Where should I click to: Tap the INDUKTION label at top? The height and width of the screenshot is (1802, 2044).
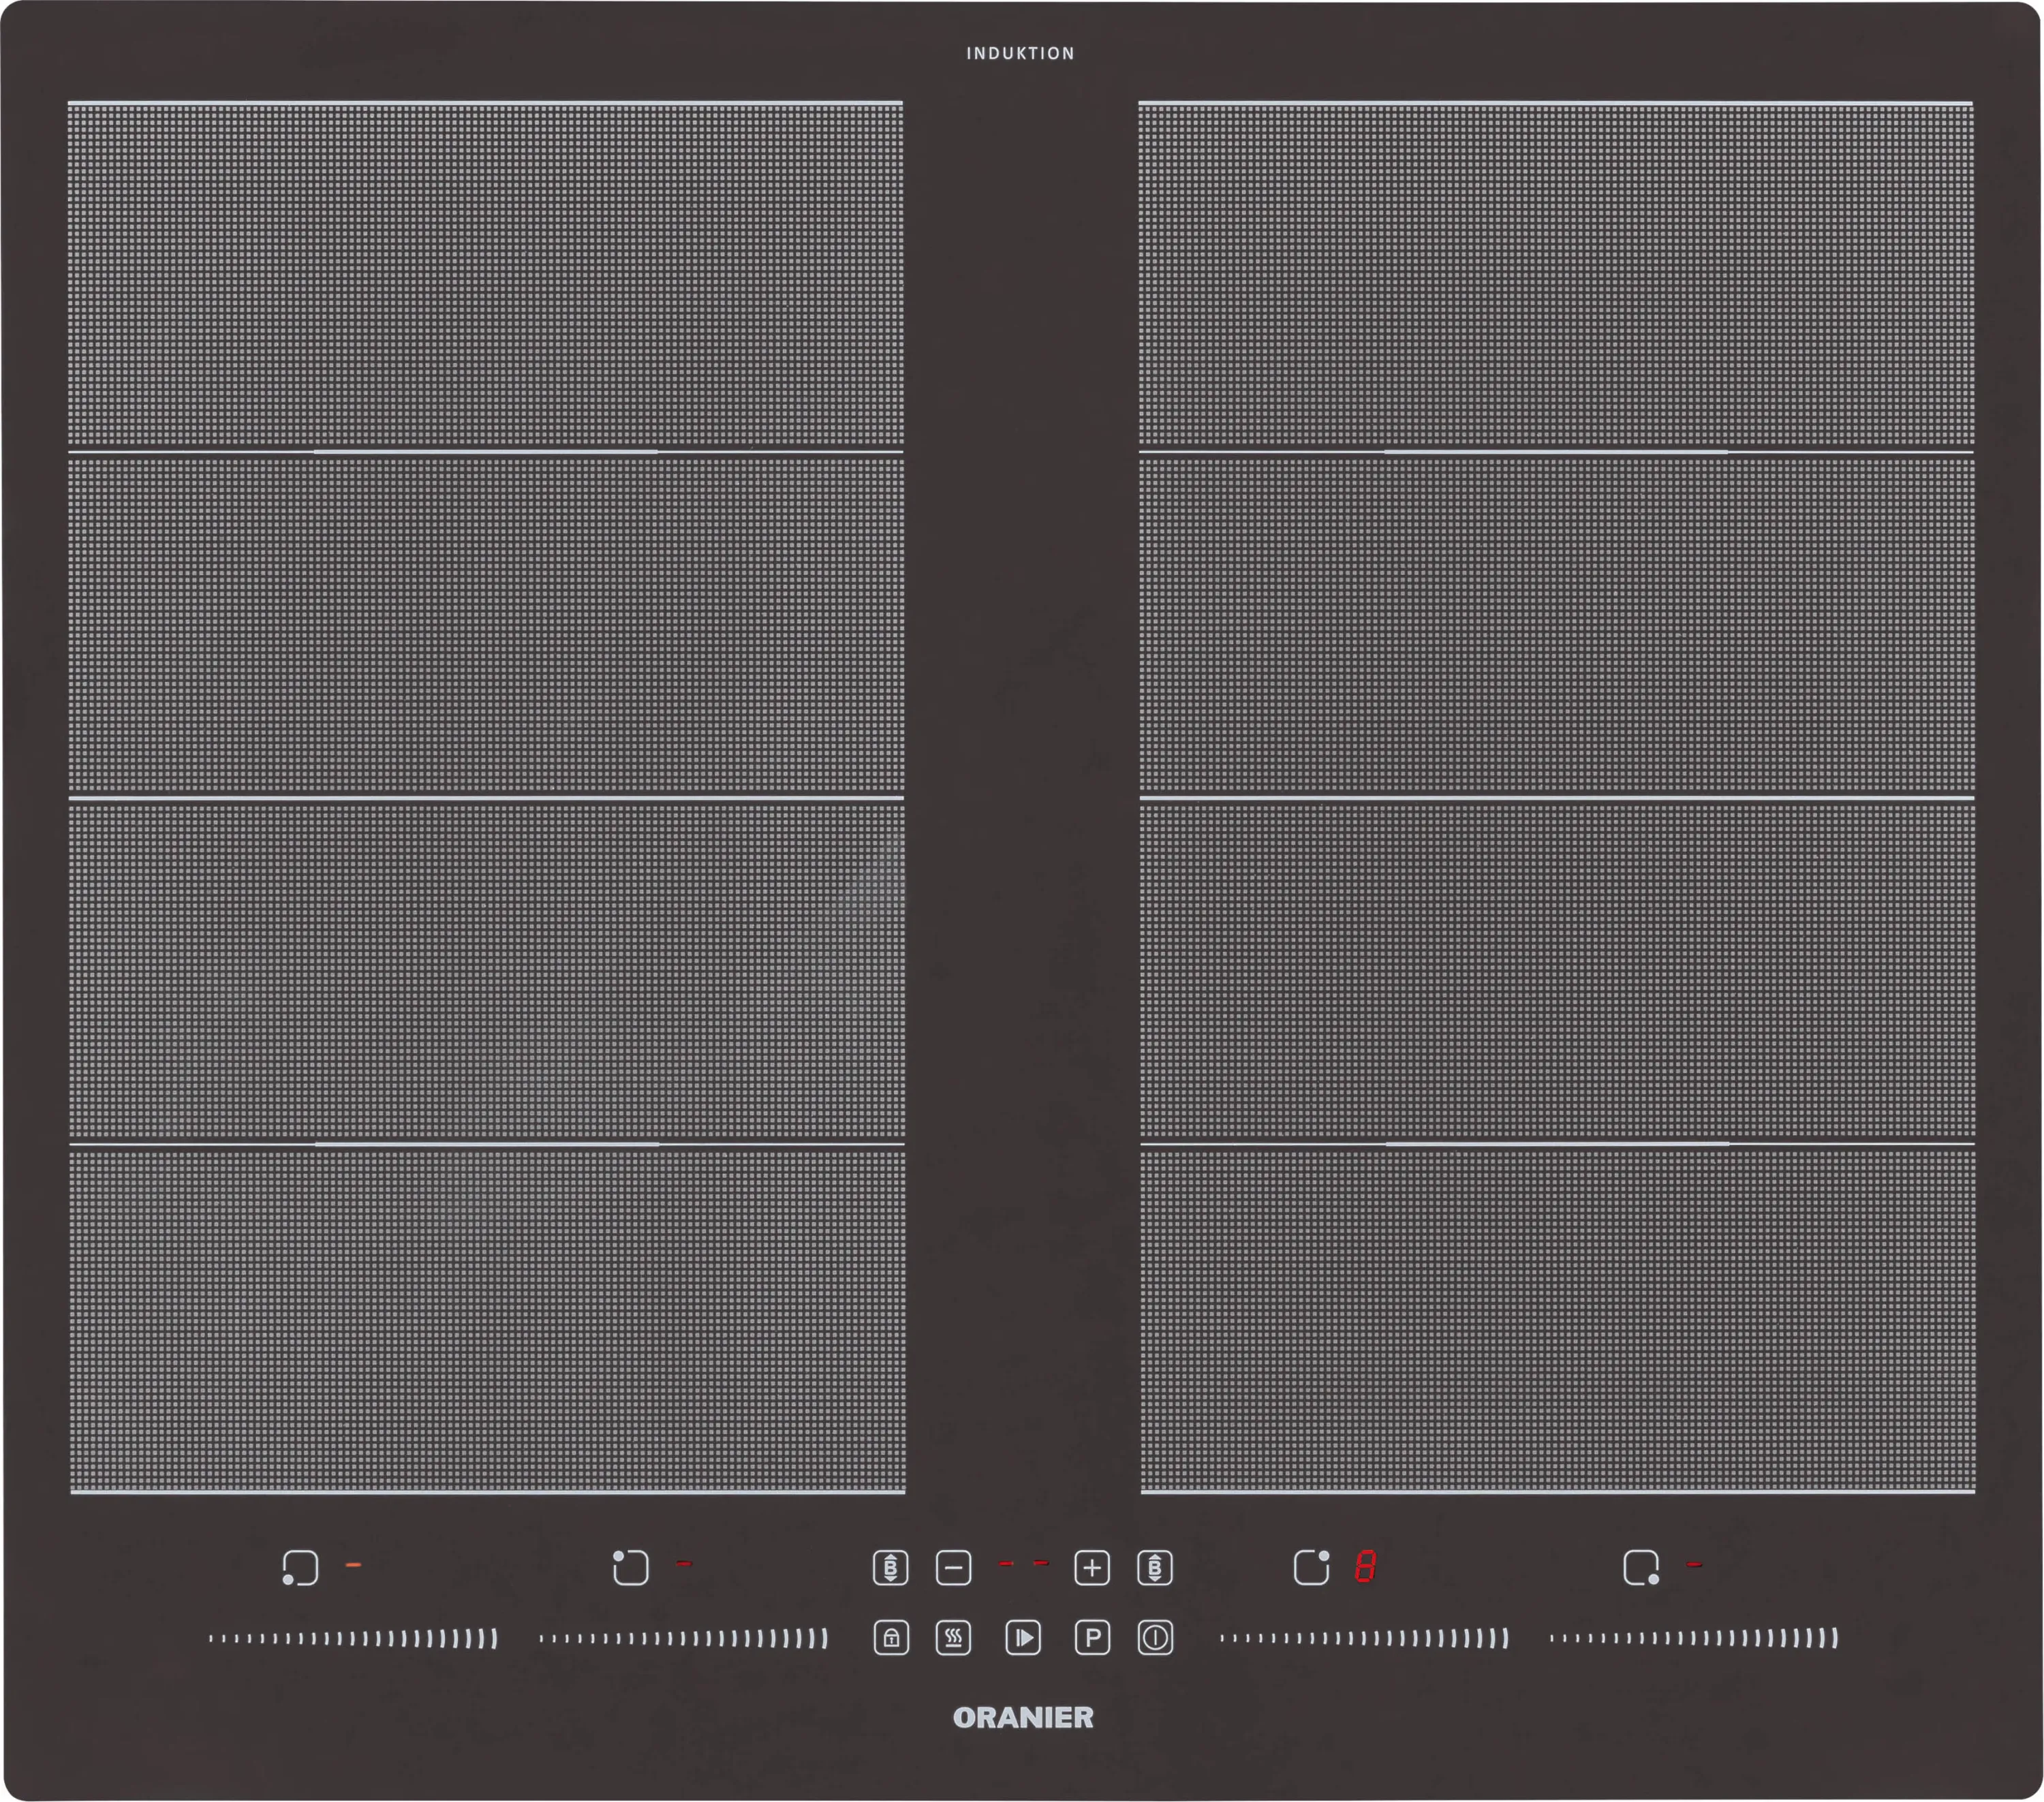1021,54
